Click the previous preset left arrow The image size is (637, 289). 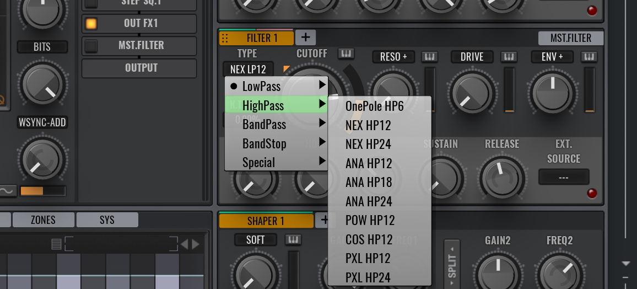[185, 244]
